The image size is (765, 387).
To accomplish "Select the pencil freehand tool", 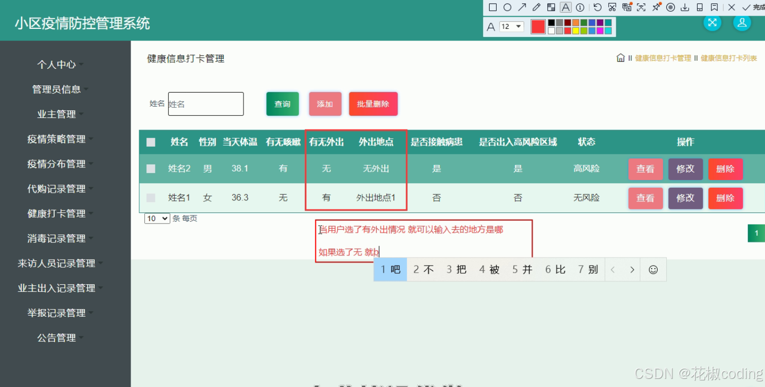I will click(536, 7).
